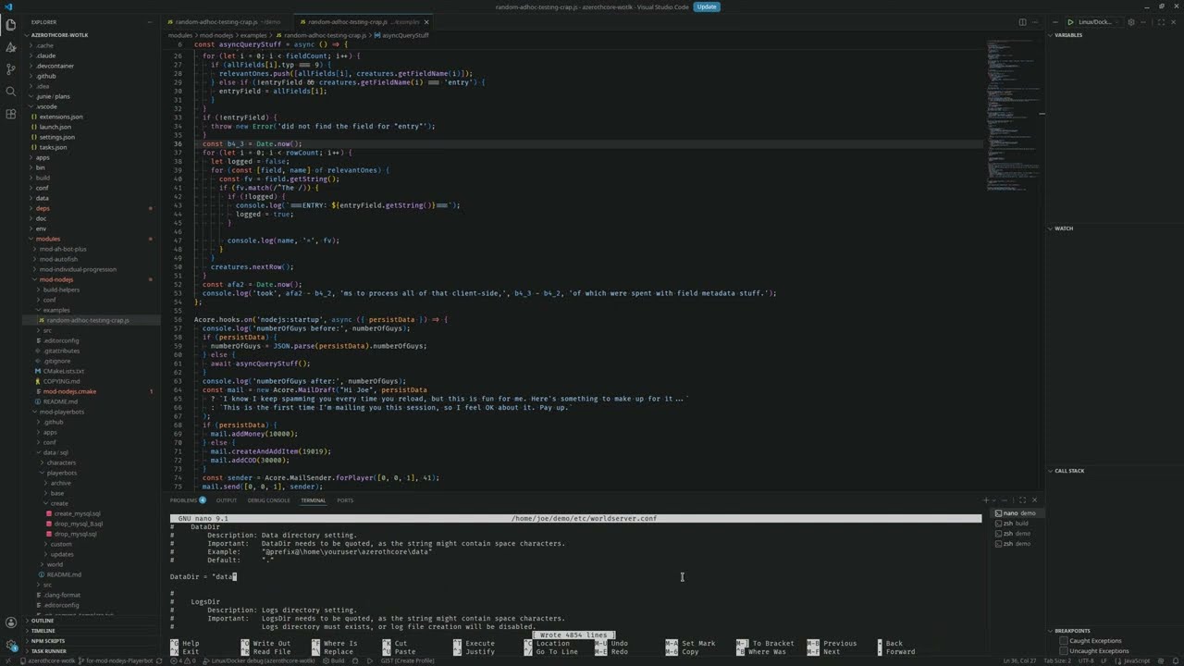Select the nano demo terminal entry
1184x666 pixels.
1016,513
